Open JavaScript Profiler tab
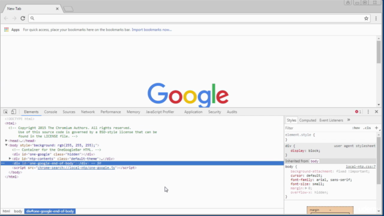The height and width of the screenshot is (216, 384). pyautogui.click(x=160, y=112)
